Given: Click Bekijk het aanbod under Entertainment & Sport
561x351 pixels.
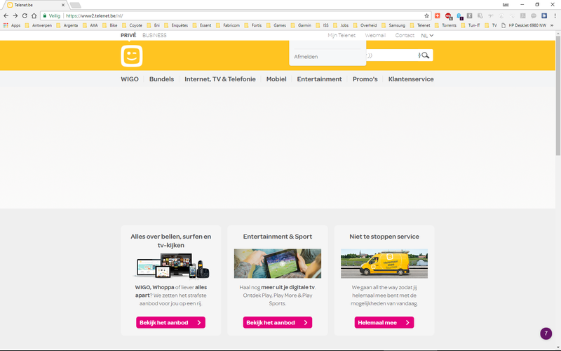Looking at the screenshot, I should pos(277,322).
